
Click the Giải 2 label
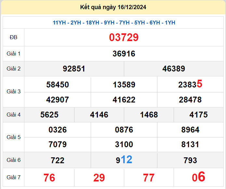13,69
